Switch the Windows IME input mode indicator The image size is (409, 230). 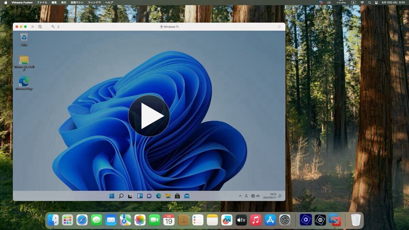pyautogui.click(x=246, y=196)
